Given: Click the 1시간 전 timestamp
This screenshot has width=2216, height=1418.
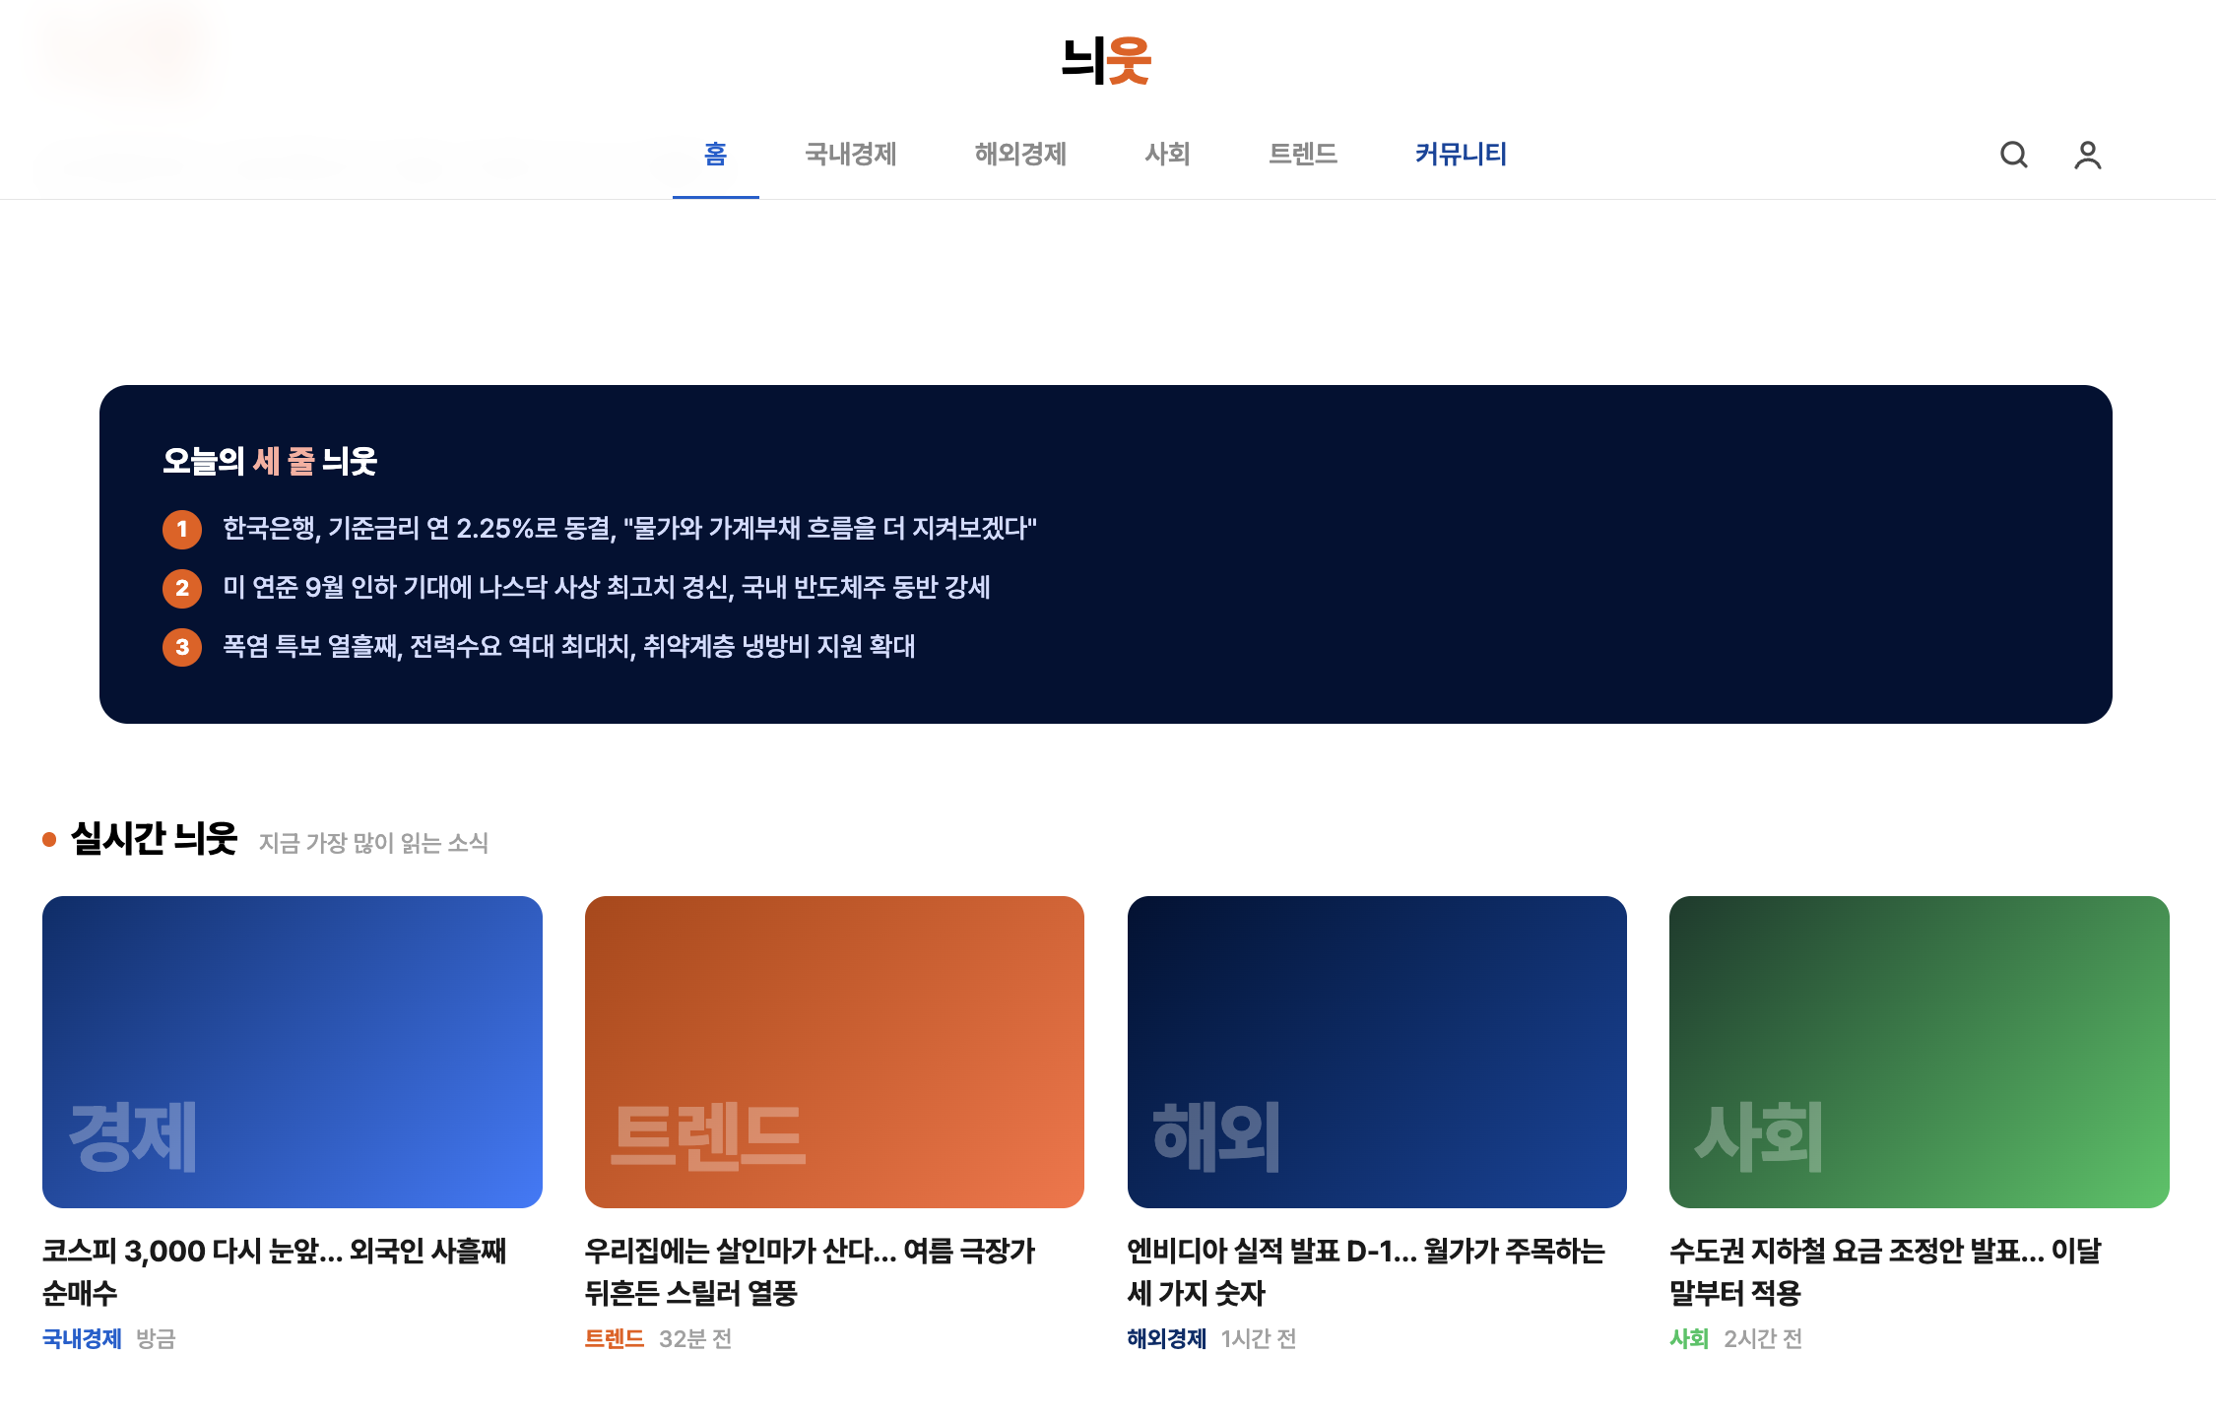Looking at the screenshot, I should pos(1259,1339).
